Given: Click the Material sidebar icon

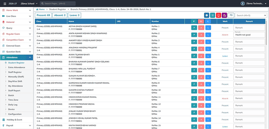Looking at the screenshot, I should point(3,22).
